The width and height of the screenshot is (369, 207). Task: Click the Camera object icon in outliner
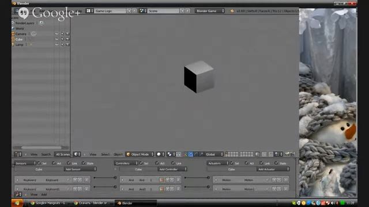click(13, 34)
